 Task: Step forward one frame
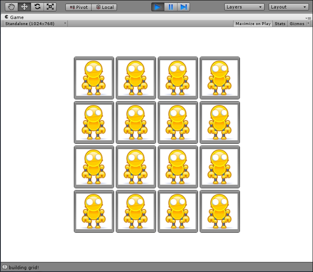coord(184,7)
